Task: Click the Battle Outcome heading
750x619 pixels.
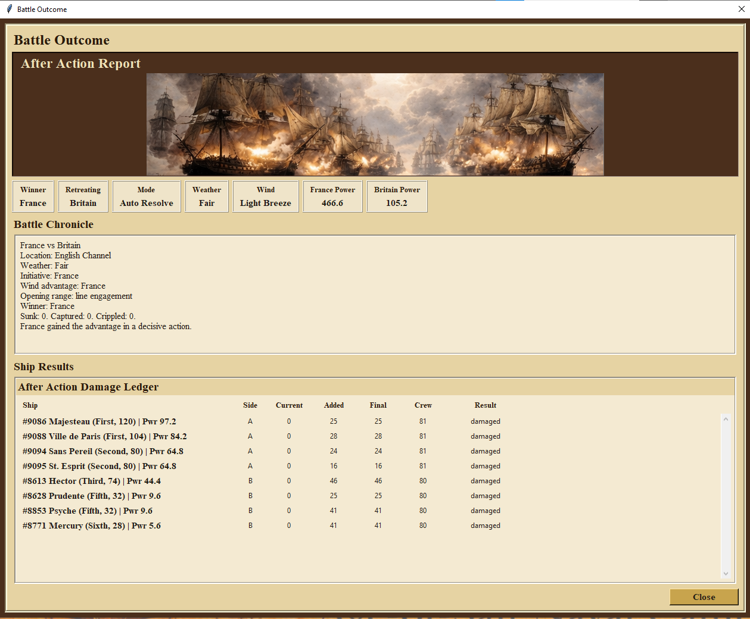Action: [x=61, y=40]
